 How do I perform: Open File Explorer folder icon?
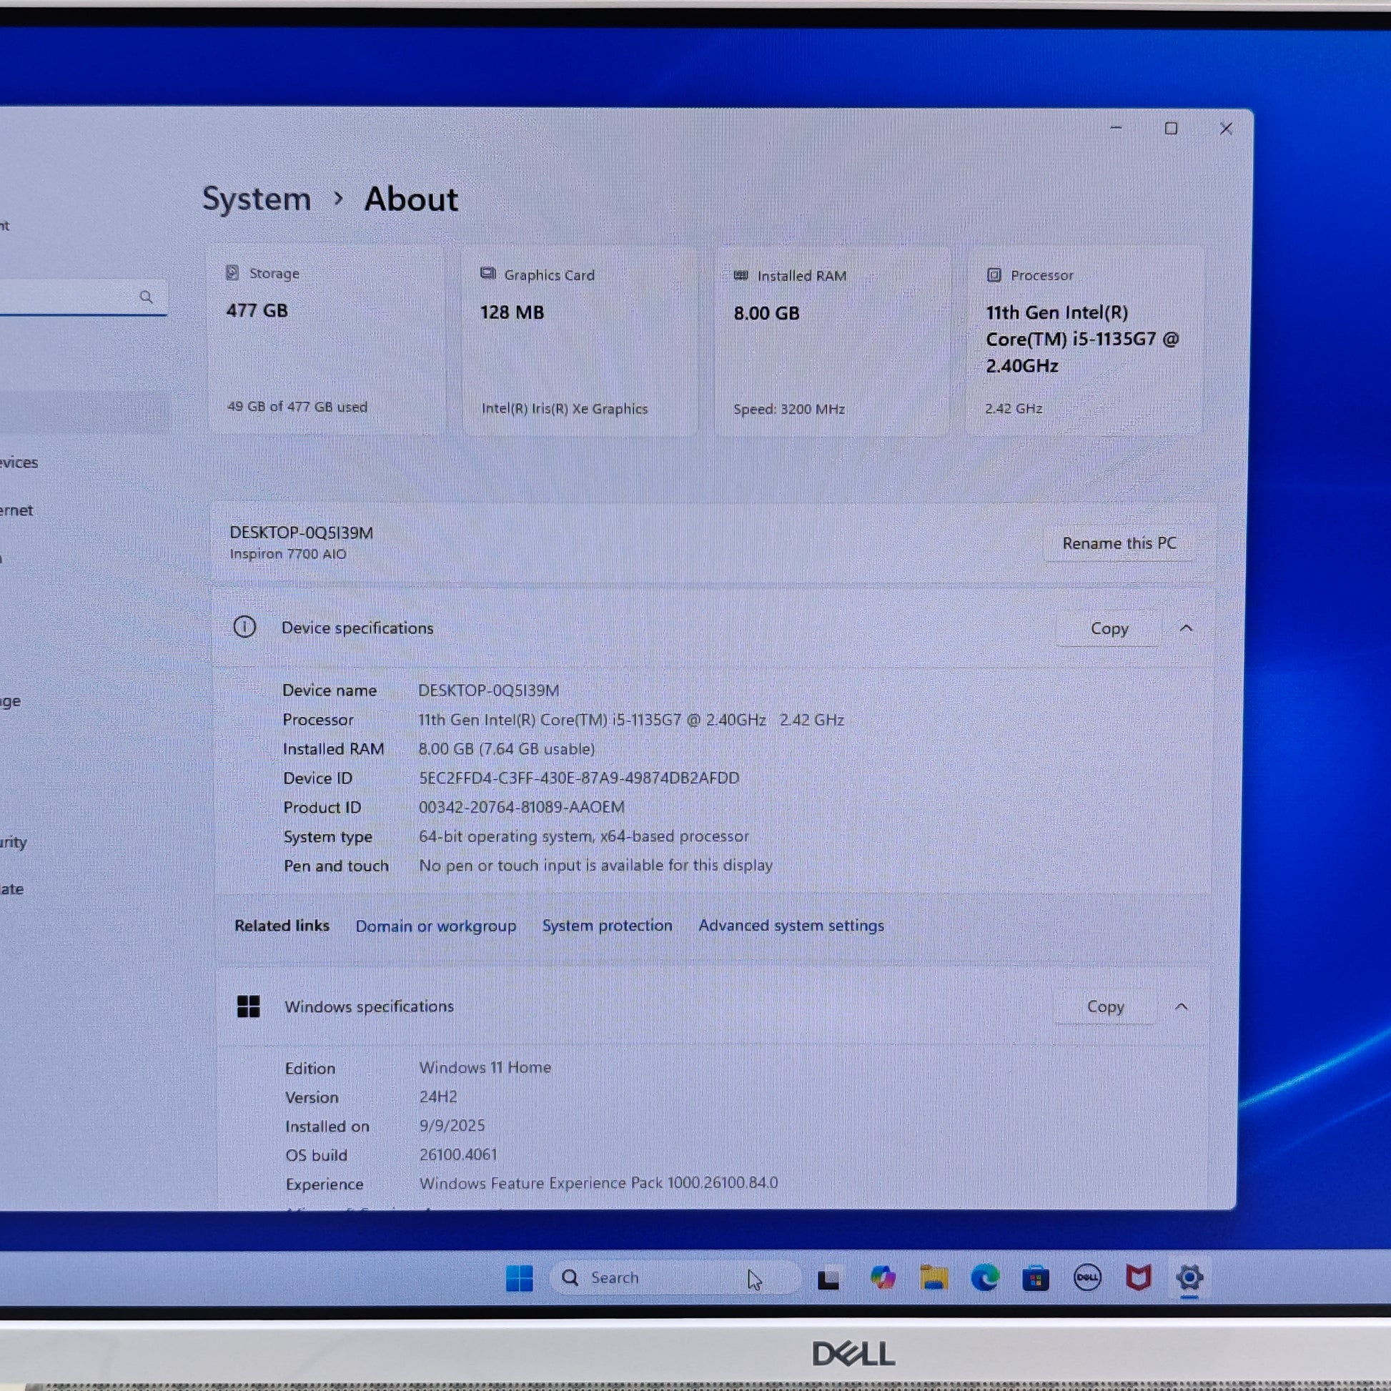(934, 1278)
